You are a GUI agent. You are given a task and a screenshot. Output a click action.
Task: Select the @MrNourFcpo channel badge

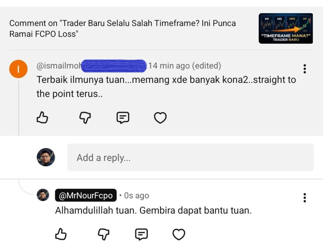(x=86, y=196)
